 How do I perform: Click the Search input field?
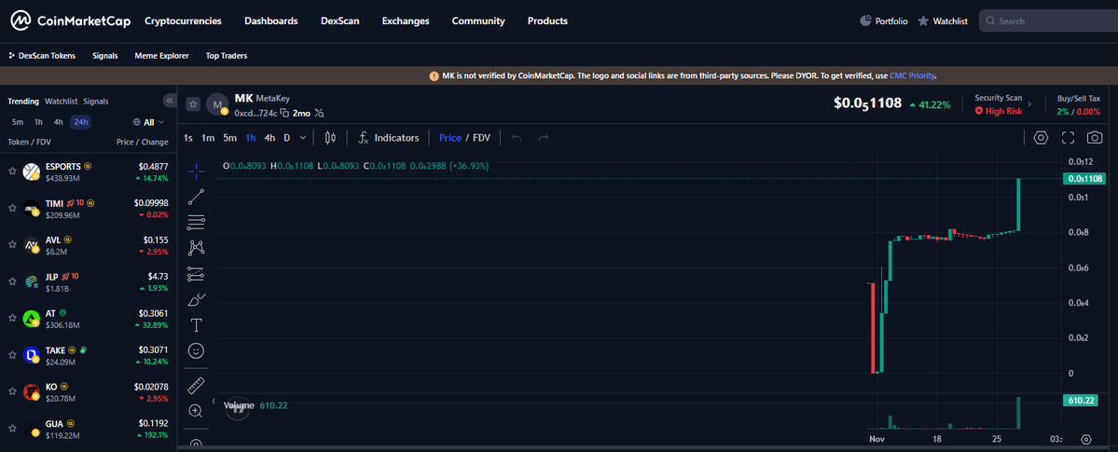coord(1049,21)
